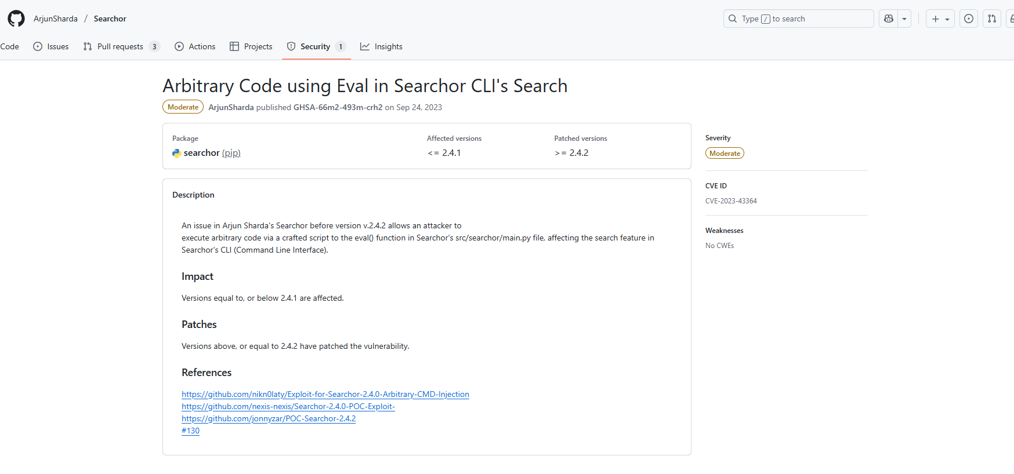This screenshot has width=1014, height=474.
Task: Open the Copilot icon button
Action: tap(889, 19)
